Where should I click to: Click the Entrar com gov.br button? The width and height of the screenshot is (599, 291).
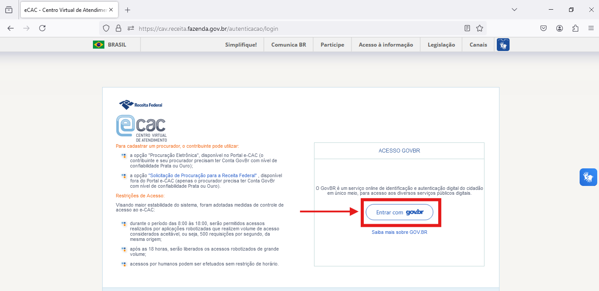point(399,212)
